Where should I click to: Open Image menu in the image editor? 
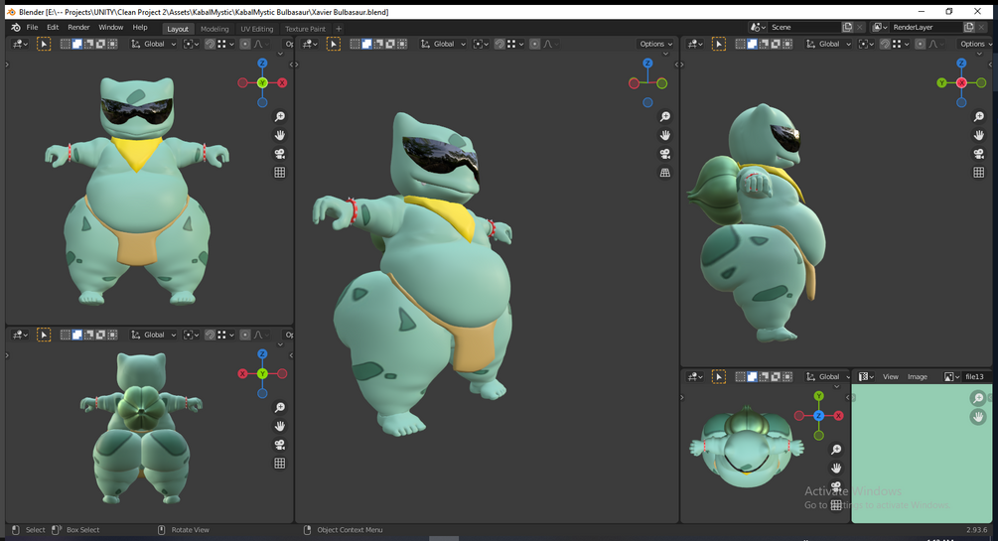pos(918,377)
